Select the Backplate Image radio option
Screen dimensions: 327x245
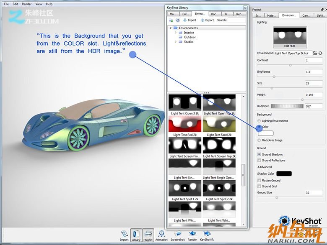point(259,140)
